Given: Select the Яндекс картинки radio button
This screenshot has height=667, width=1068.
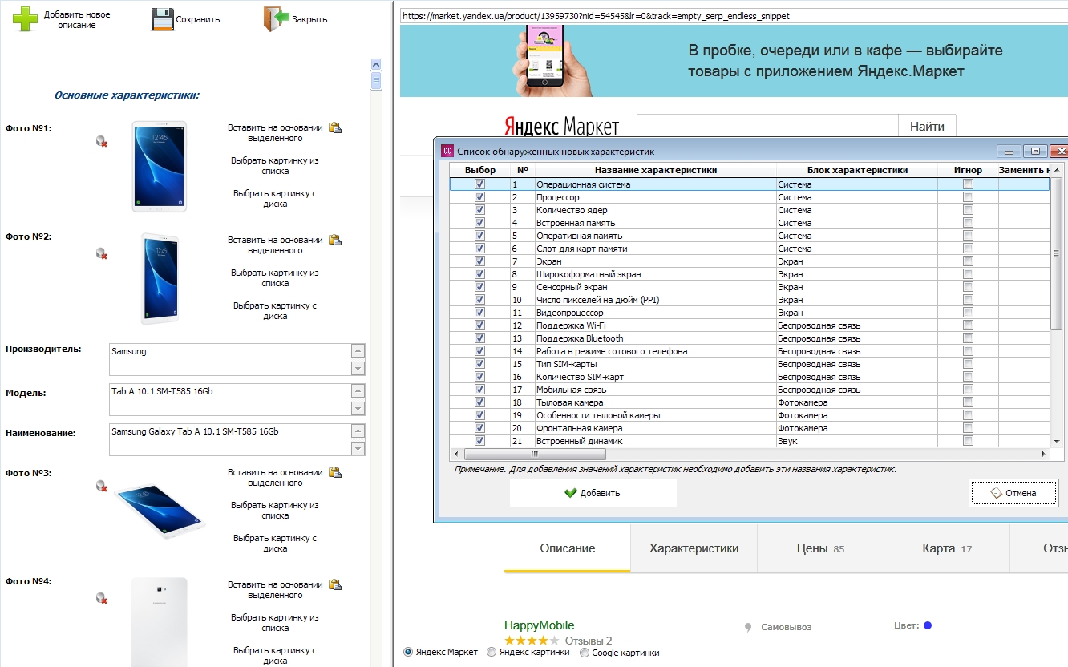Looking at the screenshot, I should [492, 653].
